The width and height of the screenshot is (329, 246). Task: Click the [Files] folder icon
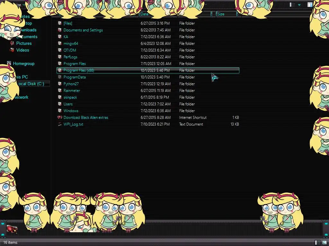pos(60,23)
